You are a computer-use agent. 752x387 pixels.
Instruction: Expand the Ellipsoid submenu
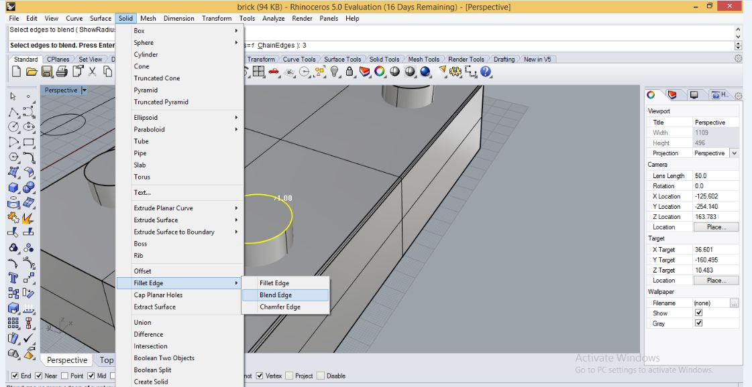[x=180, y=117]
